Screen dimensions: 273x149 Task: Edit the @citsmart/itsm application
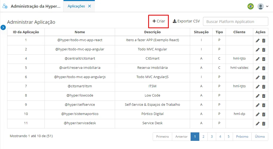(257, 87)
